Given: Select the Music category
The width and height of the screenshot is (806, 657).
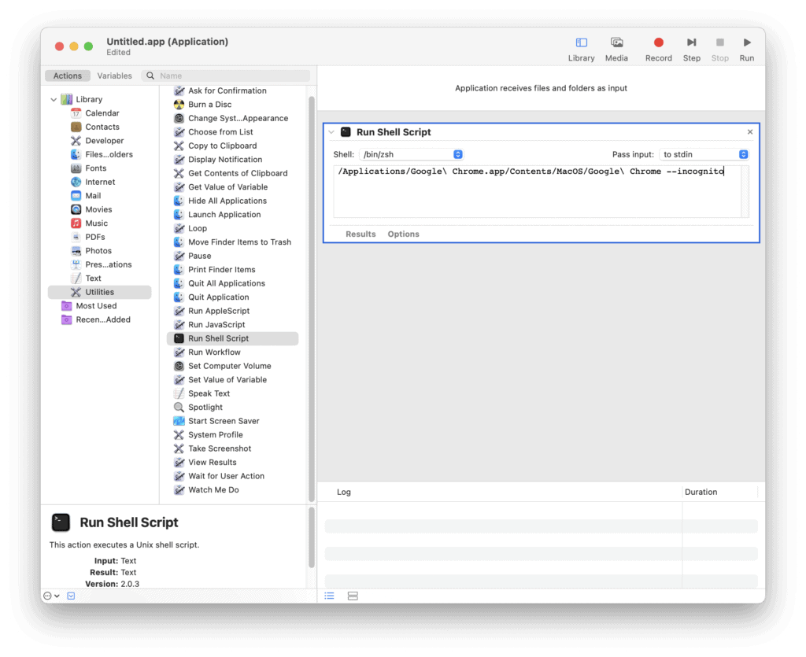Looking at the screenshot, I should (96, 223).
